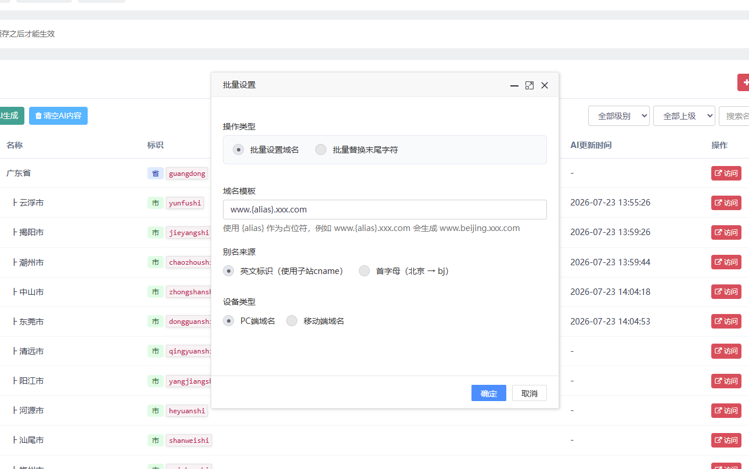The height and width of the screenshot is (469, 749).
Task: Click the 标识 column header
Action: 156,145
